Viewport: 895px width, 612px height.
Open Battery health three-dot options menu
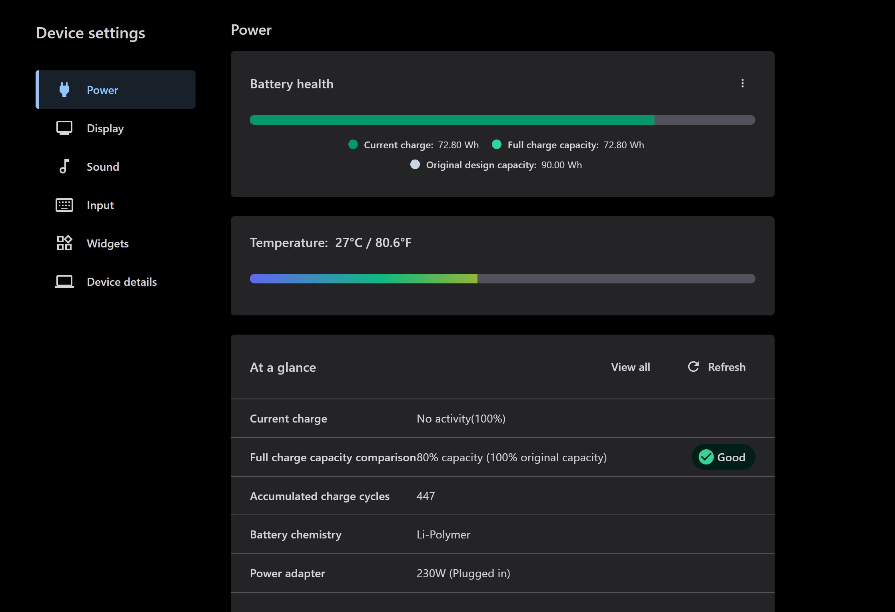tap(742, 83)
